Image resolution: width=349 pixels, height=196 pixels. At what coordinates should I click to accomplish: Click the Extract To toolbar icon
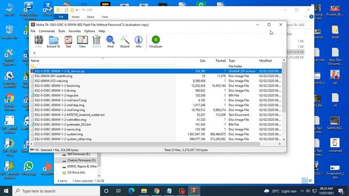(x=53, y=41)
